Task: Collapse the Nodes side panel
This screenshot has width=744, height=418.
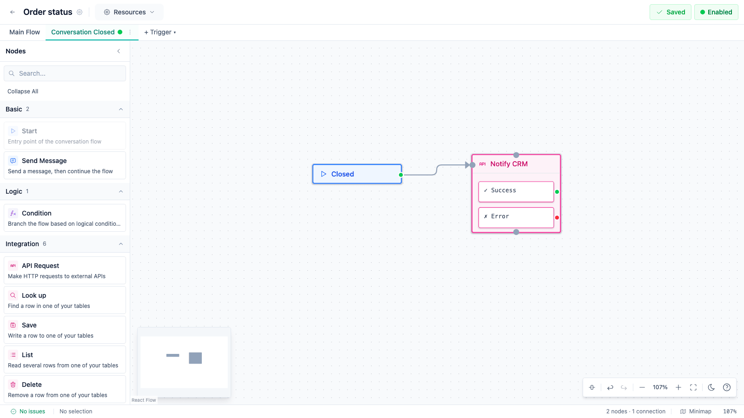Action: tap(119, 51)
